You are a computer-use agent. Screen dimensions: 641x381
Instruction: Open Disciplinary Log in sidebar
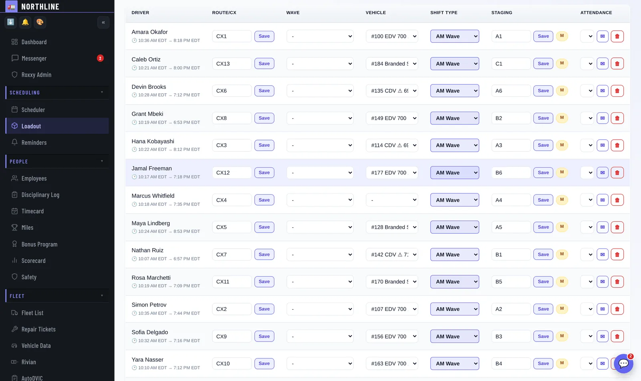57,195
